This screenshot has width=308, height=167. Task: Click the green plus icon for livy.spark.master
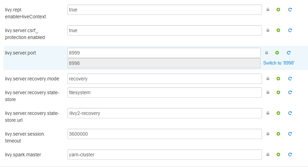click(278, 155)
